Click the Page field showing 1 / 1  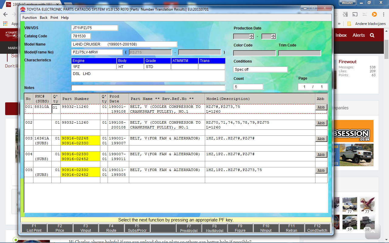coord(313,87)
